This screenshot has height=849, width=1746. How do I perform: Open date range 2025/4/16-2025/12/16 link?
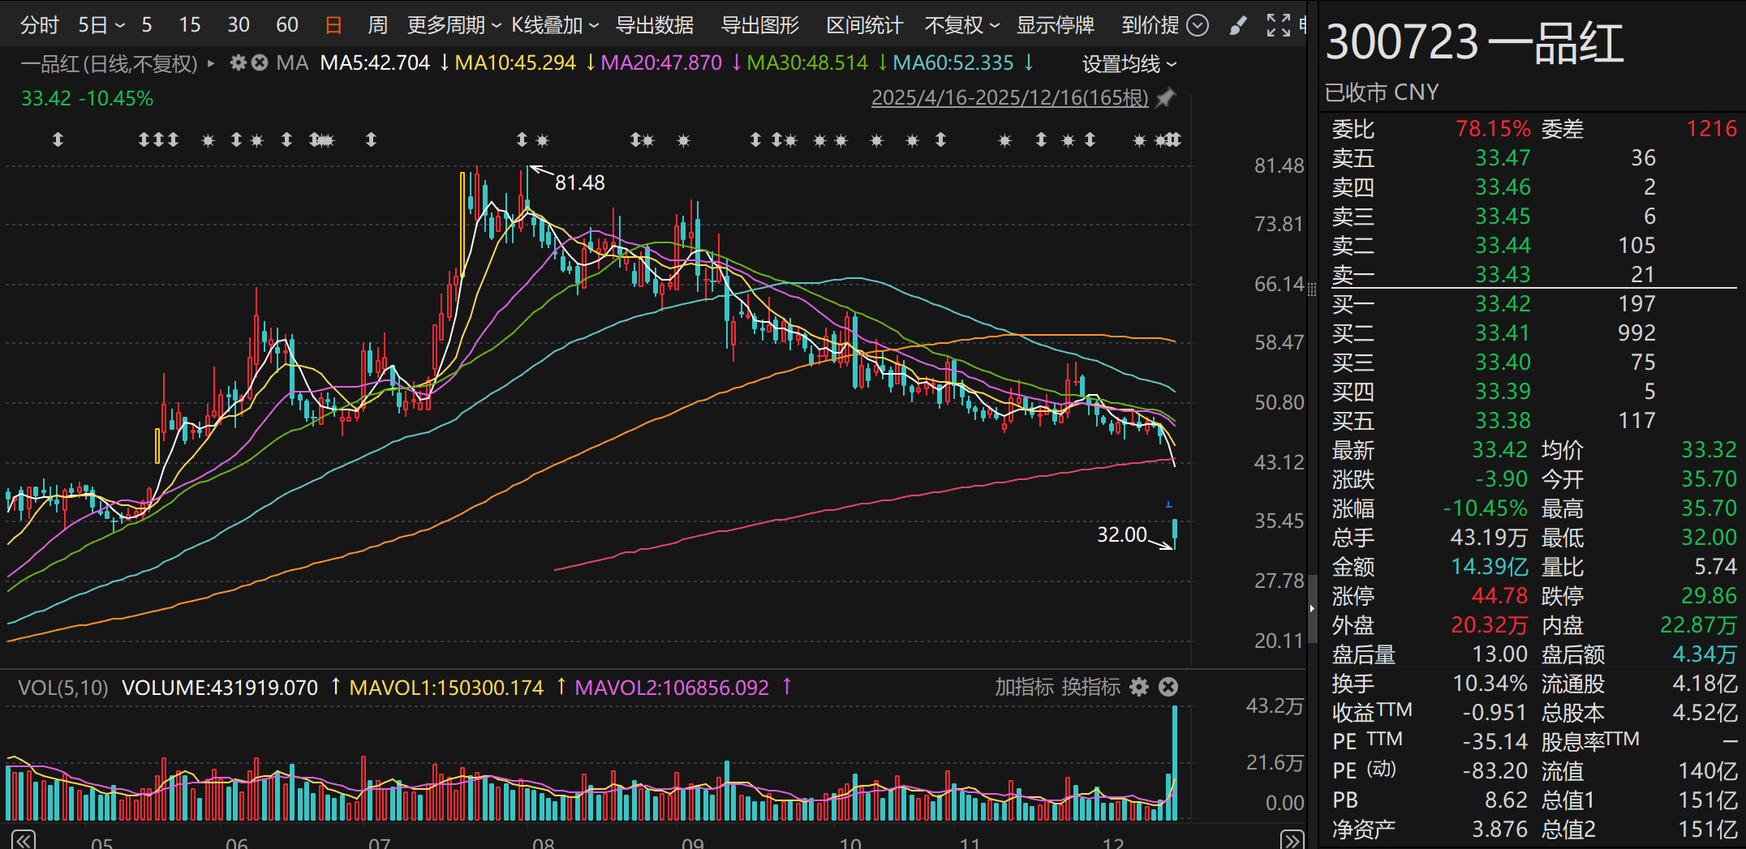pos(1010,98)
